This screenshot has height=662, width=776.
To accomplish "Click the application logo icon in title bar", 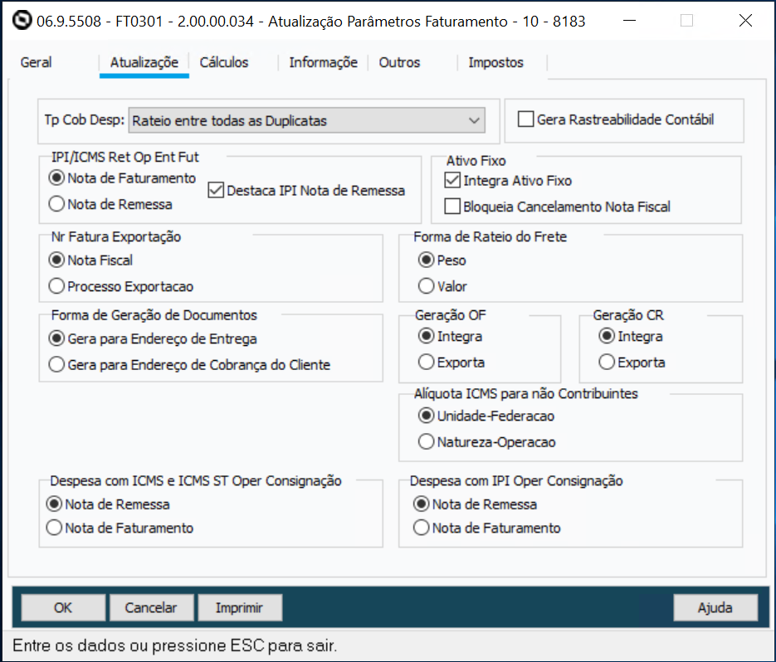I will pos(22,21).
